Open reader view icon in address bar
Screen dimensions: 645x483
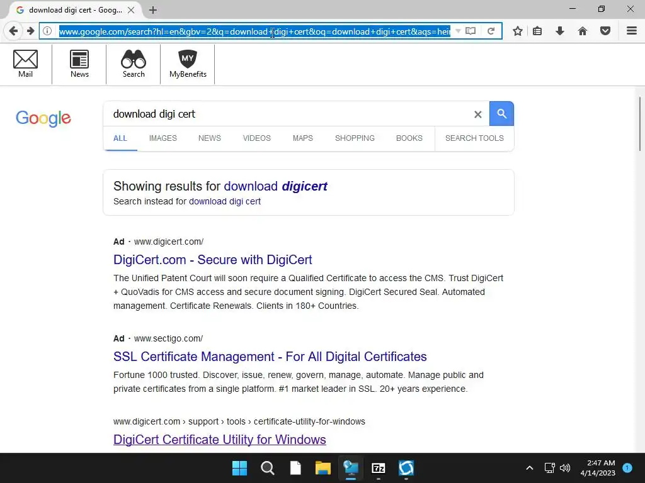tap(471, 31)
